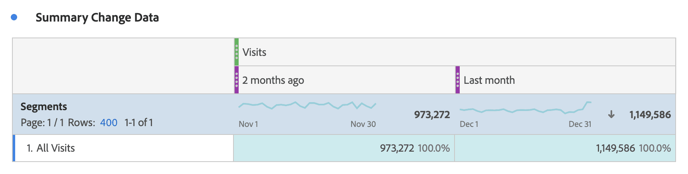Click the 1-1 of 1 row count
Image resolution: width=688 pixels, height=174 pixels.
pyautogui.click(x=138, y=123)
